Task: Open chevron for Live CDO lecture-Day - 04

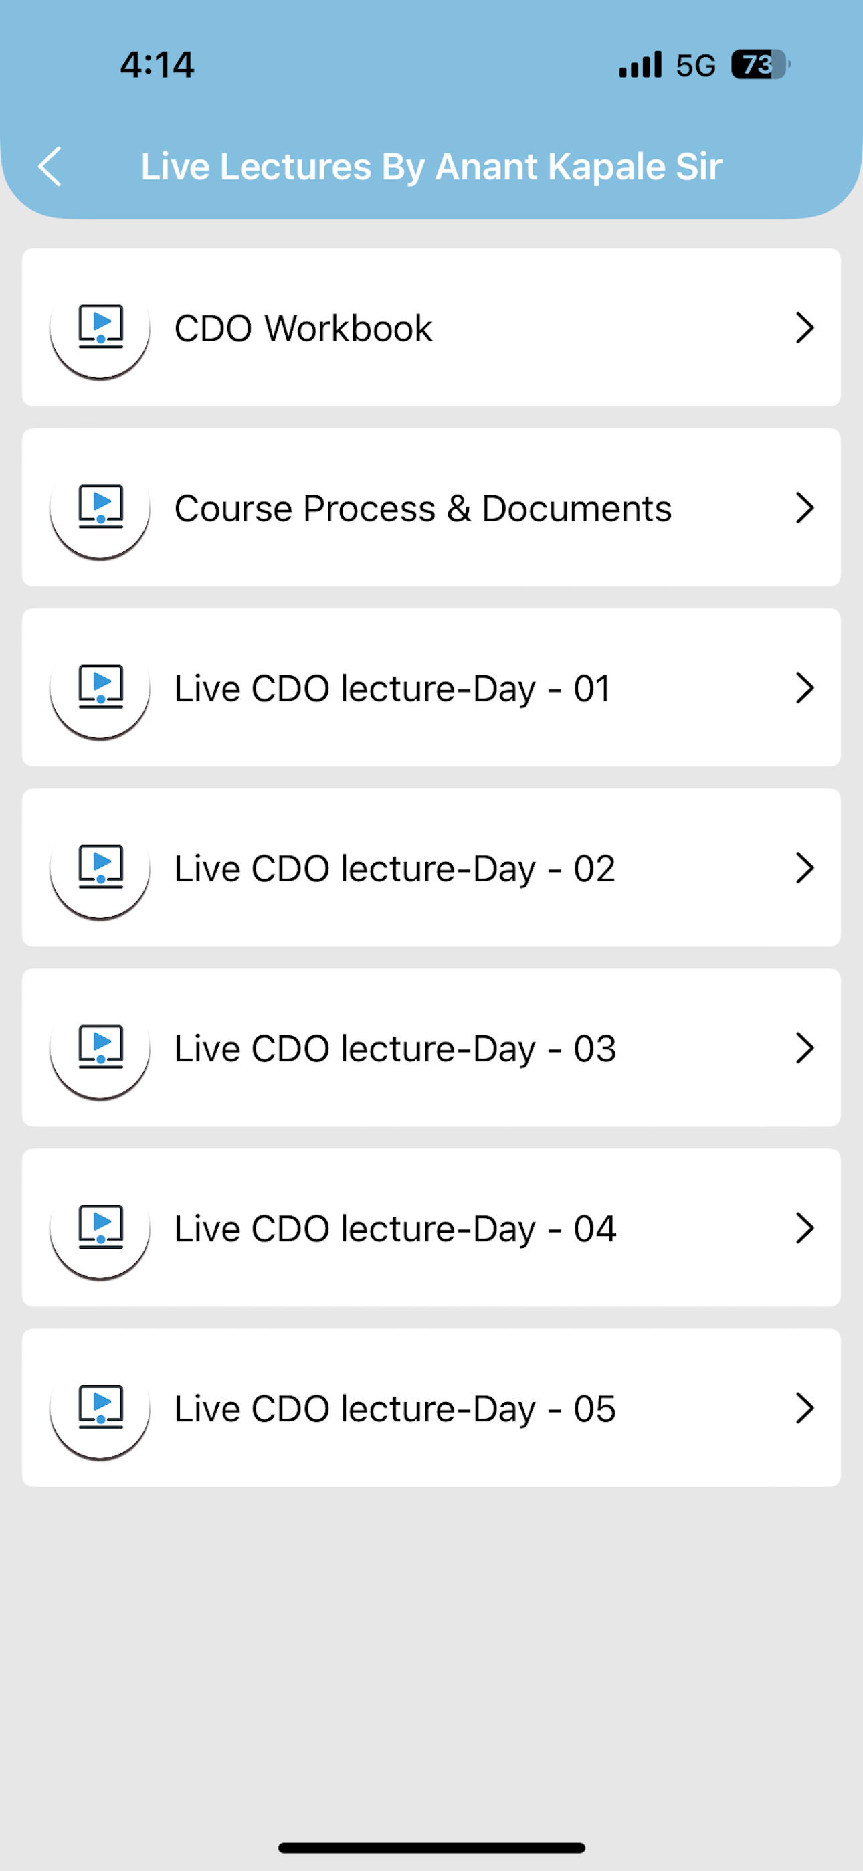Action: point(804,1228)
